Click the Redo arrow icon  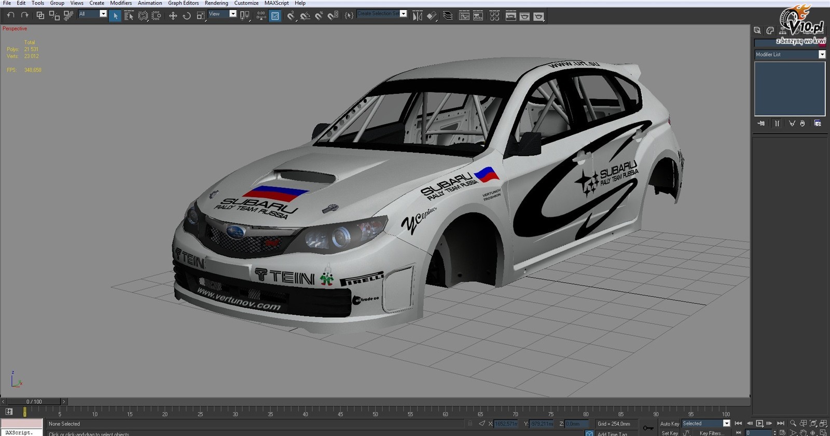[24, 16]
